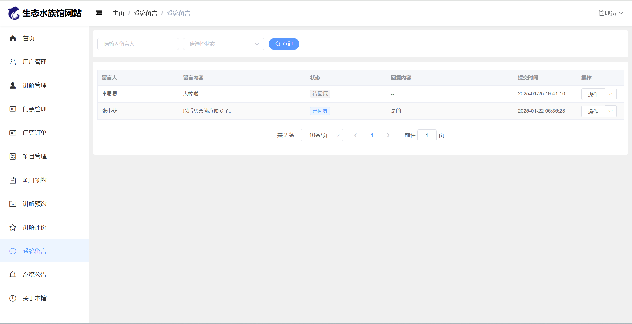Click the home icon beside 首页
The height and width of the screenshot is (324, 632).
(13, 38)
